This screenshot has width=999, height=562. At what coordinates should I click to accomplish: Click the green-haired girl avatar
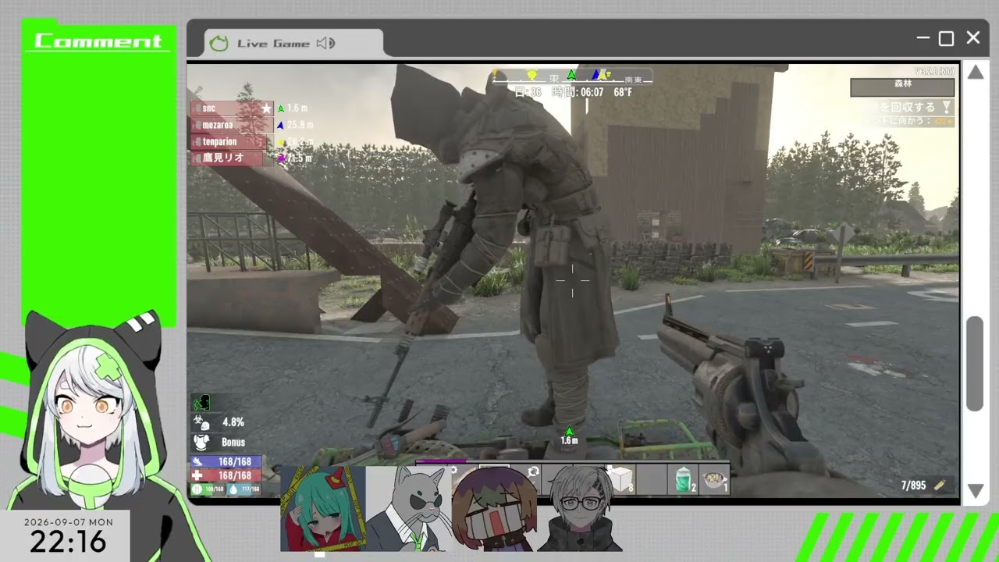pos(322,509)
